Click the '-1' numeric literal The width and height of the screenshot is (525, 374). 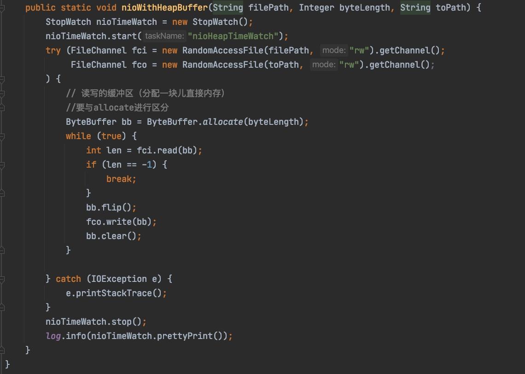point(147,165)
